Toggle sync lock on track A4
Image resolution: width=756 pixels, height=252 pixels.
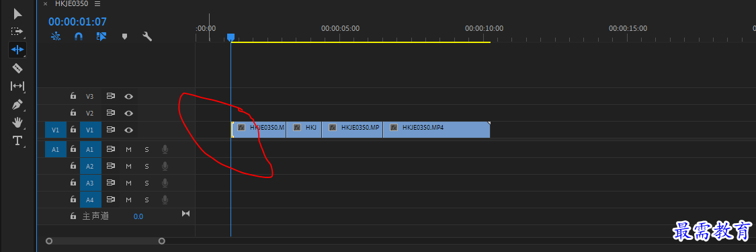(111, 200)
